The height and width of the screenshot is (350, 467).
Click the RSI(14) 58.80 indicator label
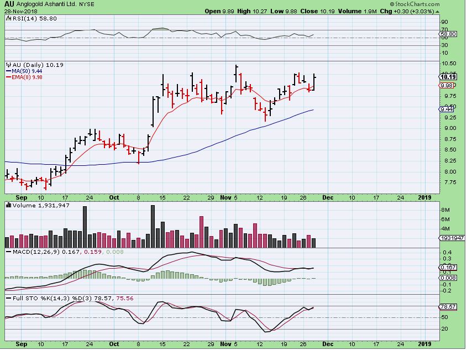[34, 18]
